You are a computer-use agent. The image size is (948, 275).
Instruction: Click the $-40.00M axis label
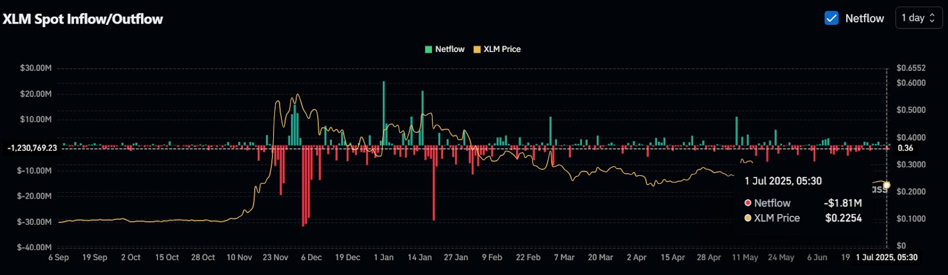tap(34, 247)
